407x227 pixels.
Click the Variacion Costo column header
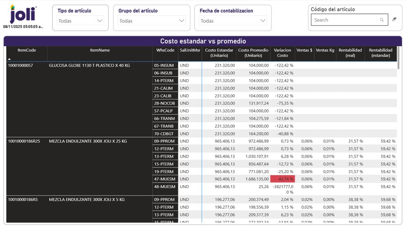click(x=282, y=53)
